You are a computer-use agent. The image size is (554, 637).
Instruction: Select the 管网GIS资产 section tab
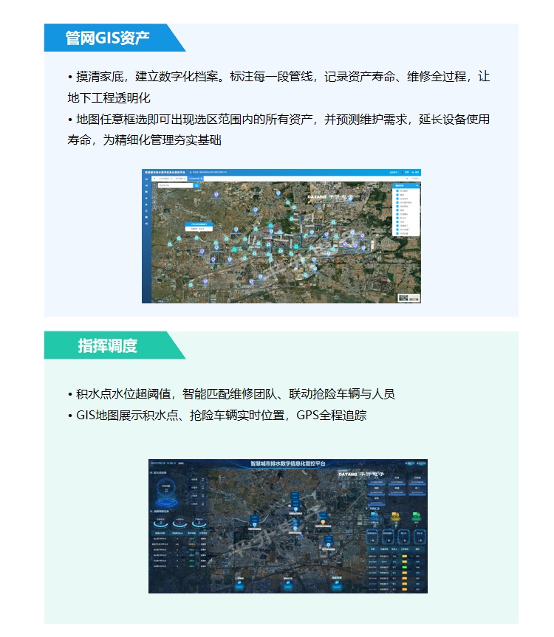pyautogui.click(x=106, y=38)
